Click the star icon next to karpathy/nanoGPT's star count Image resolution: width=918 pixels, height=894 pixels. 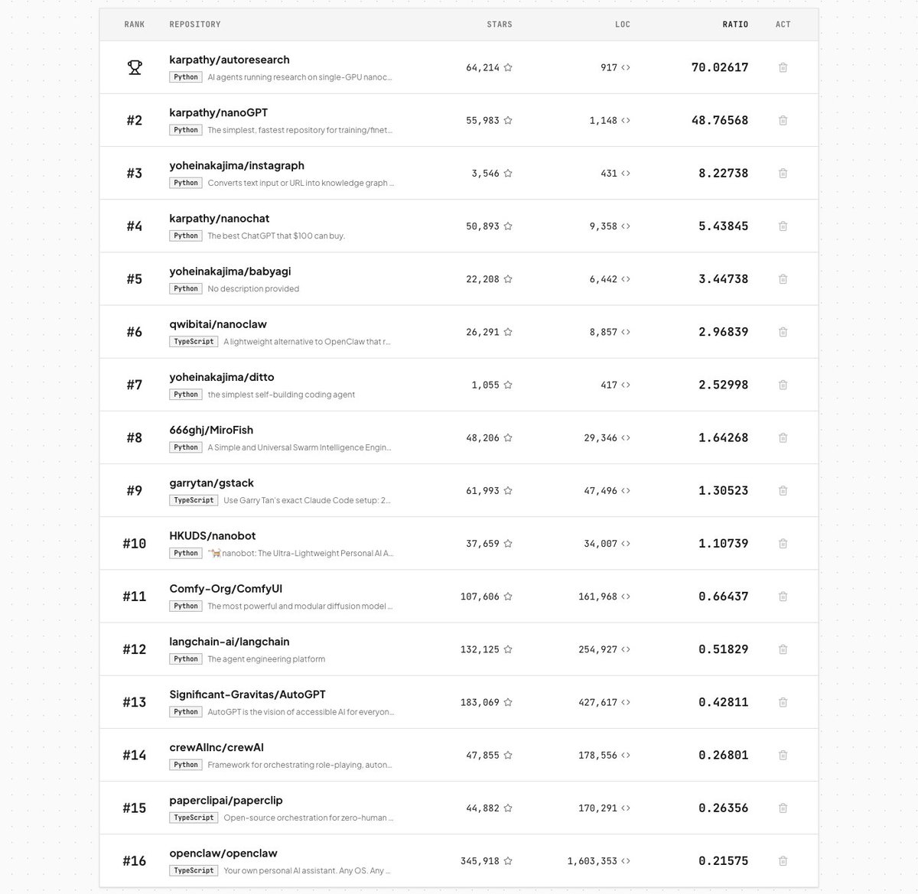click(x=507, y=120)
